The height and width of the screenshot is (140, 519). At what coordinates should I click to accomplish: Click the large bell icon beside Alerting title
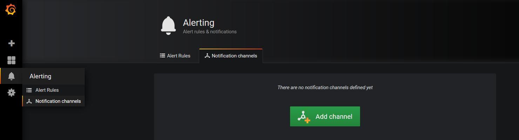(168, 26)
